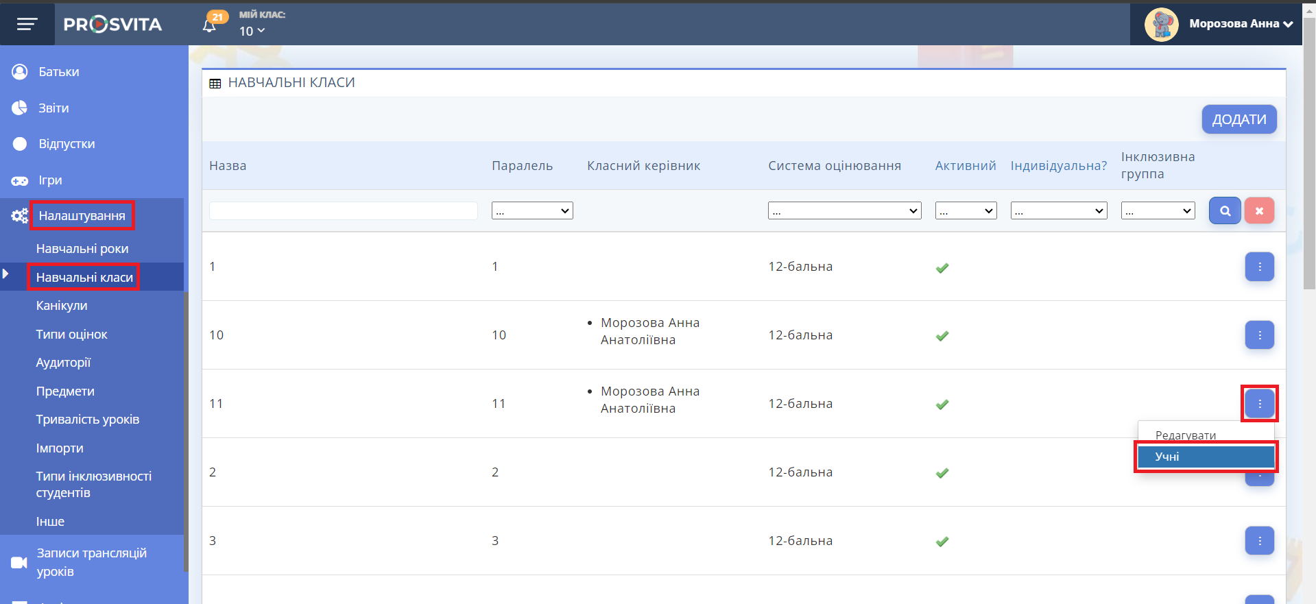Viewport: 1316px width, 604px height.
Task: Open the Звіти section in the sidebar
Action: coord(53,108)
